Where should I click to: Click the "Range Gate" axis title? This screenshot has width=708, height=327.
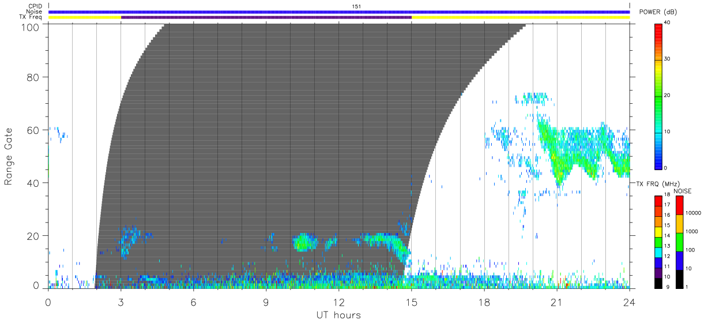click(9, 157)
